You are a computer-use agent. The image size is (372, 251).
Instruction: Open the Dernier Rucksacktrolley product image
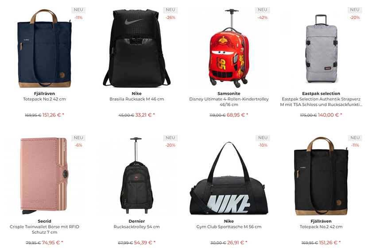136,176
